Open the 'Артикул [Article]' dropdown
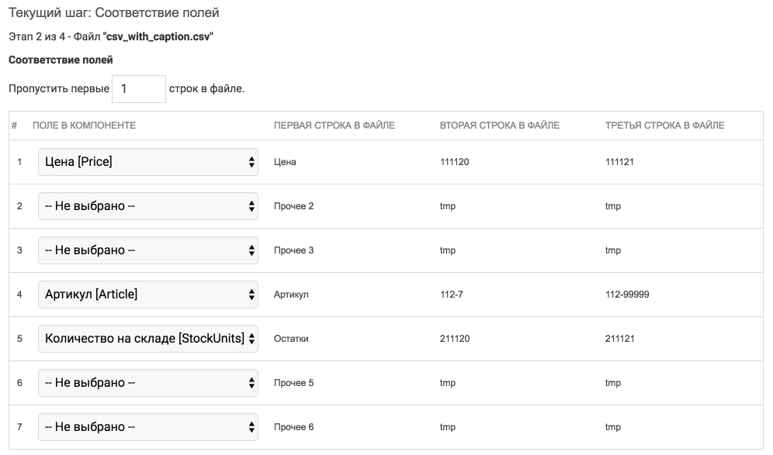 [147, 295]
